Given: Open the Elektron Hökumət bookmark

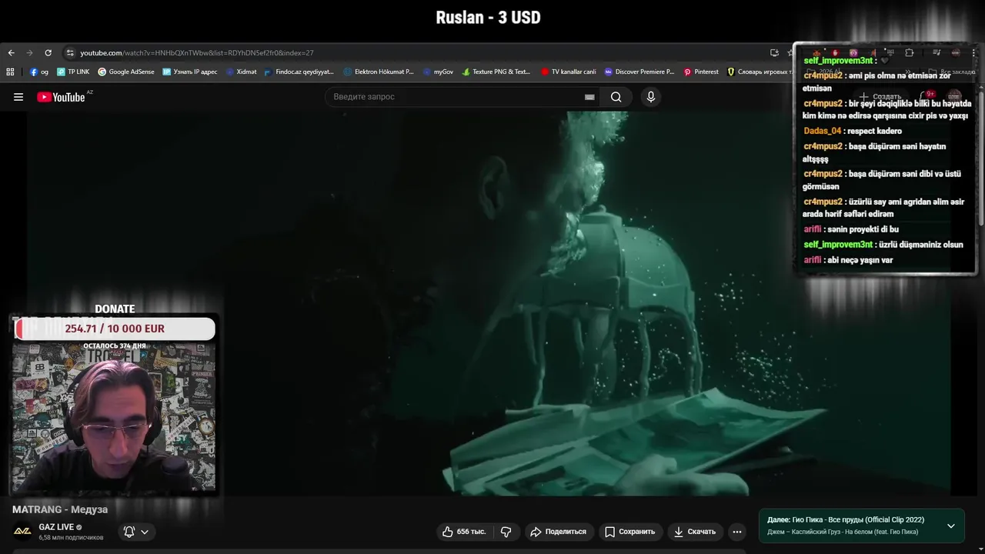Looking at the screenshot, I should click(x=379, y=72).
